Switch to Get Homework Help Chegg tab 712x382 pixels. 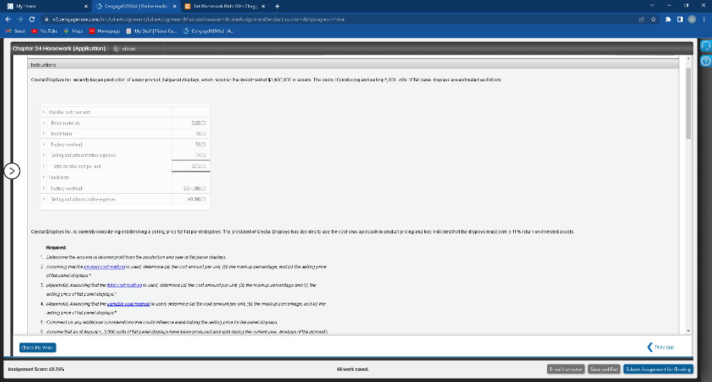[225, 6]
